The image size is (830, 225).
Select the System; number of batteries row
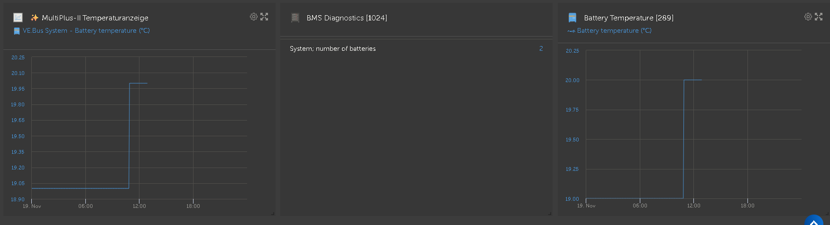[x=332, y=49]
